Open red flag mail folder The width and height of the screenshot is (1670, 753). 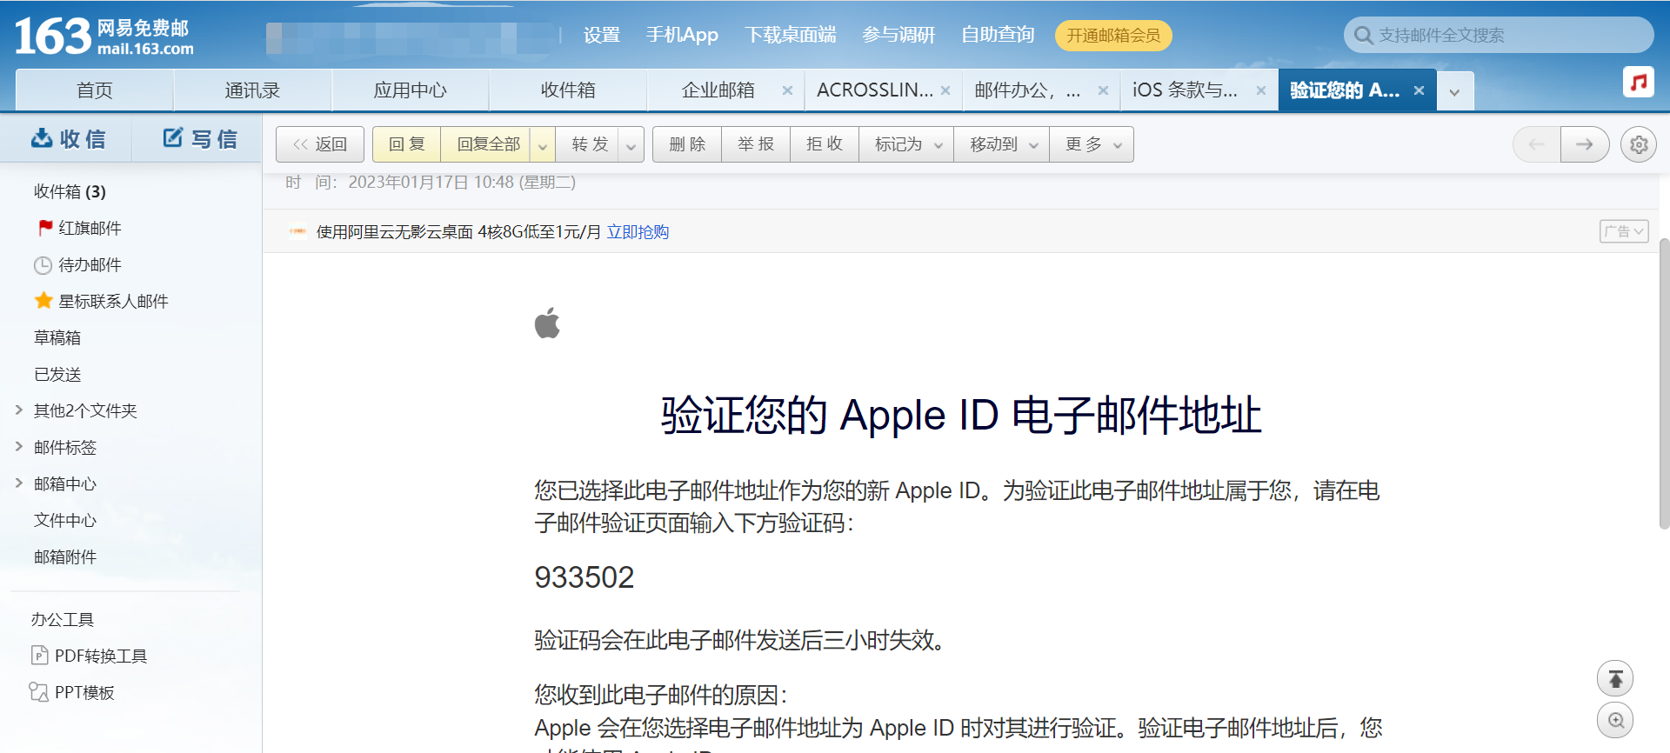80,228
